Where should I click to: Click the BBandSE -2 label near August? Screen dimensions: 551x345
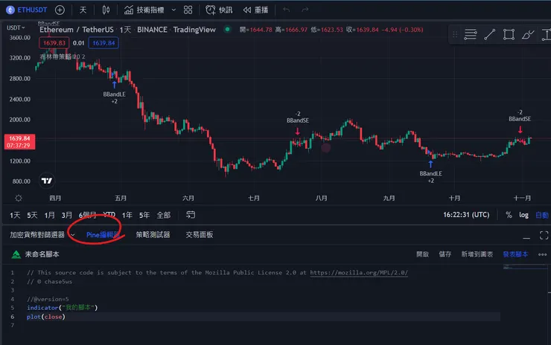(298, 117)
